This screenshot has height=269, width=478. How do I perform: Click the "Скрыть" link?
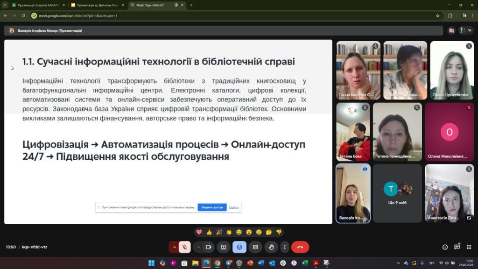click(x=234, y=207)
